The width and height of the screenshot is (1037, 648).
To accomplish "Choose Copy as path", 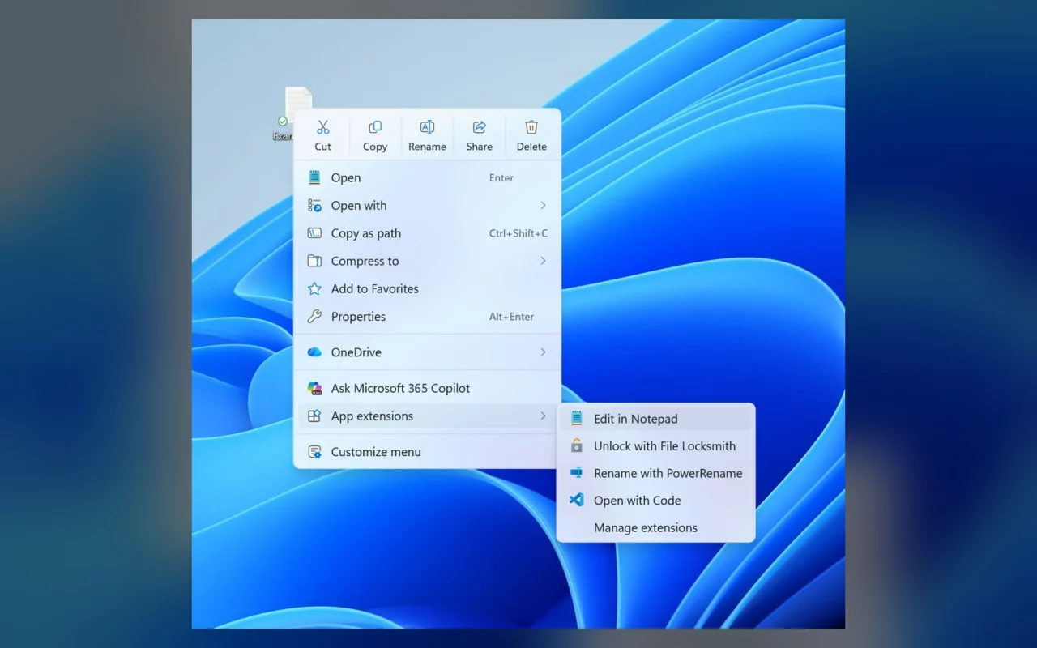I will [427, 233].
